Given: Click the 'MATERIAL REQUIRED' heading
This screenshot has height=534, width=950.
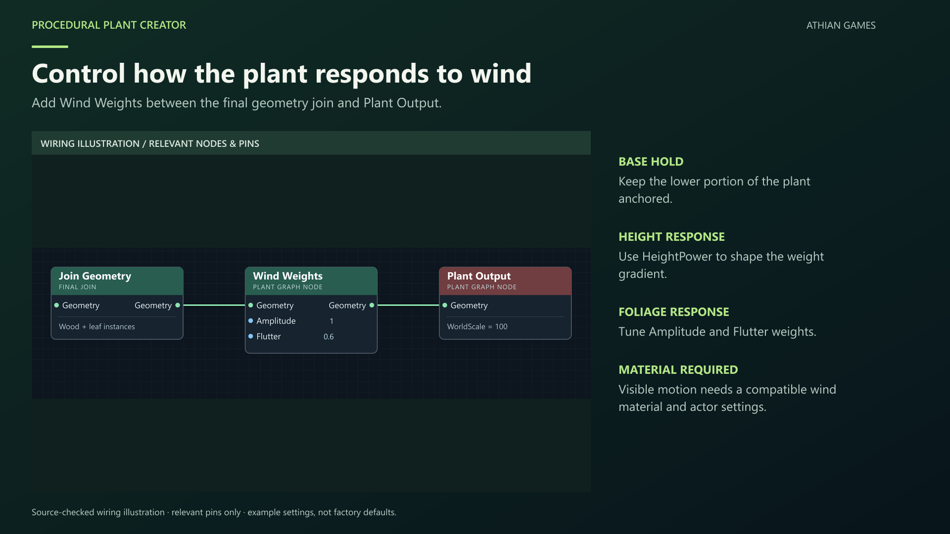Looking at the screenshot, I should coord(678,370).
